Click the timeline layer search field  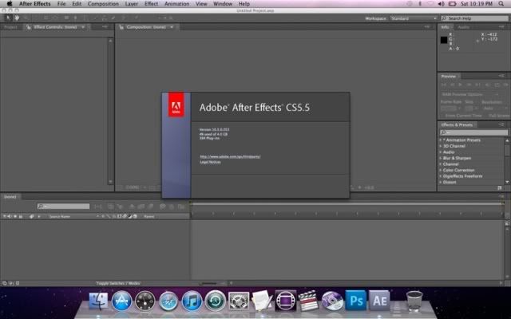tap(63, 207)
